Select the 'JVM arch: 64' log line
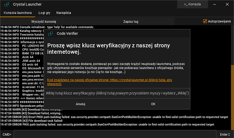 click(20, 61)
